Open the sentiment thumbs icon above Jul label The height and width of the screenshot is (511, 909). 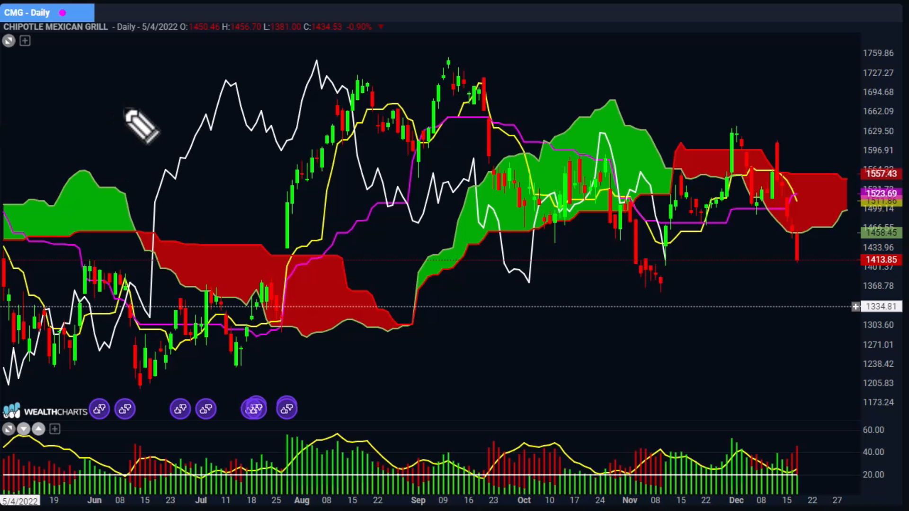point(206,409)
